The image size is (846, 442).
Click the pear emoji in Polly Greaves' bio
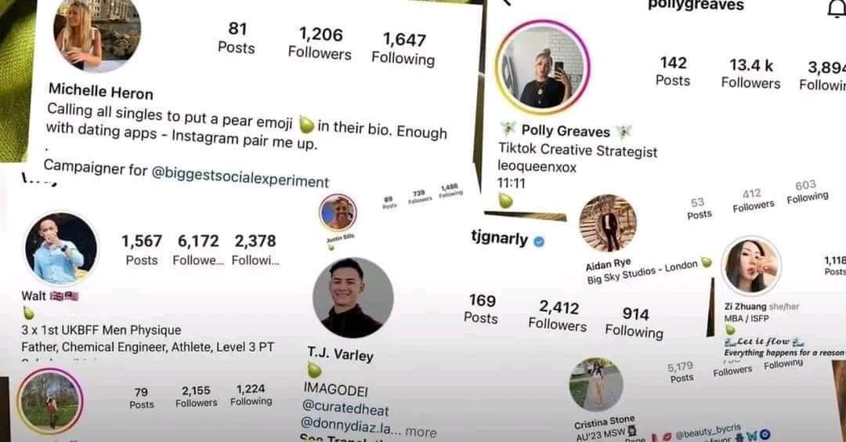(505, 200)
